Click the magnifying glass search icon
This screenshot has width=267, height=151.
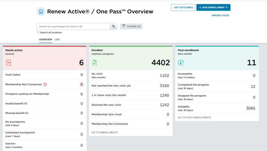(x=114, y=27)
